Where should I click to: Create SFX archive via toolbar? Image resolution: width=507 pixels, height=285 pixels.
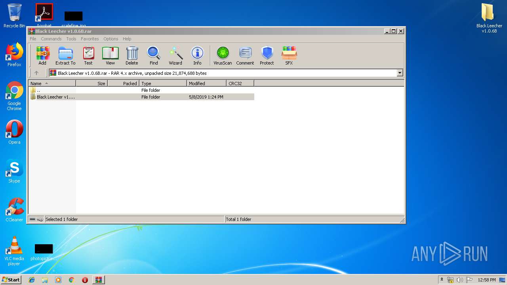tap(289, 56)
